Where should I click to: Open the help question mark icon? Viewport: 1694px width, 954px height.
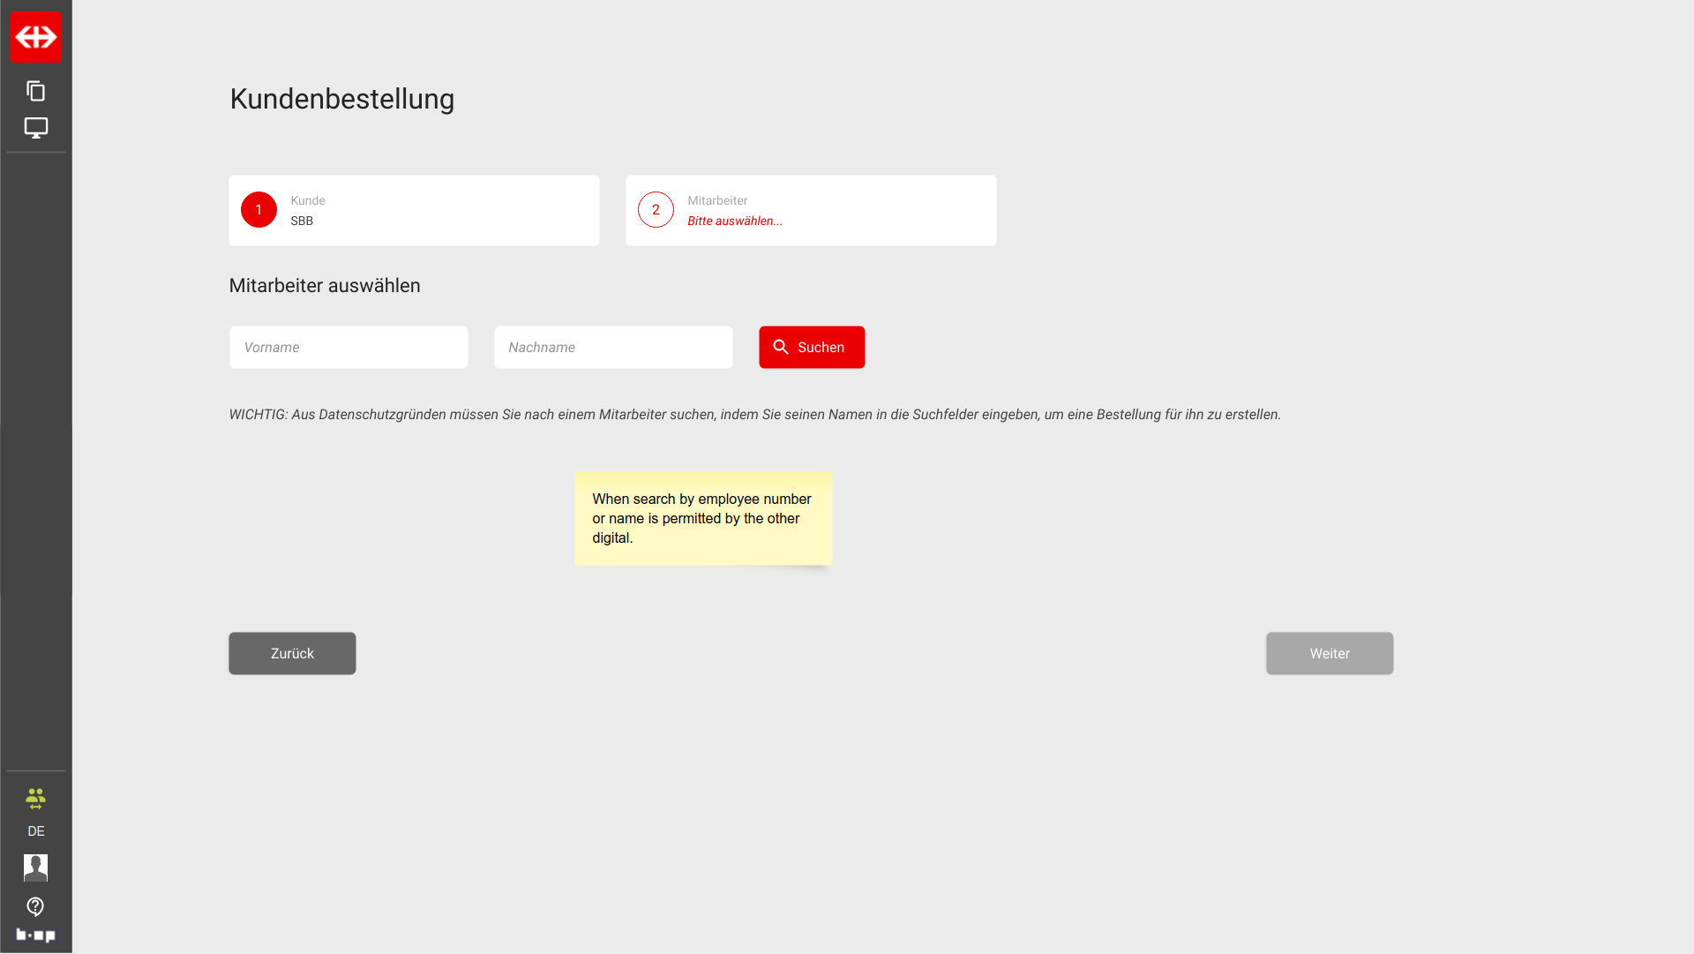[x=35, y=906]
